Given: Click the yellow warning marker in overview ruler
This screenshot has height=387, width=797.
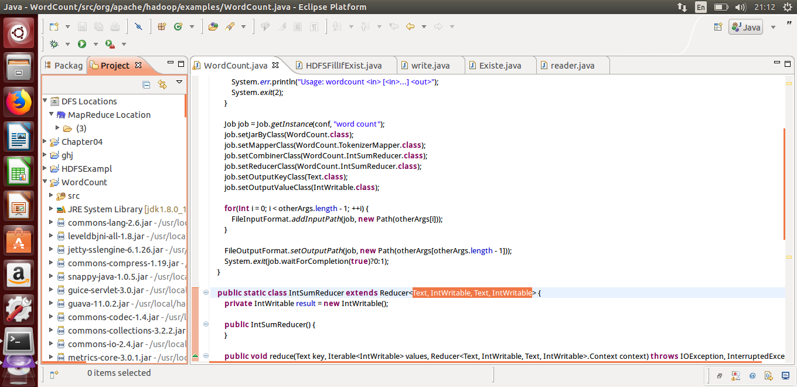Looking at the screenshot, I should (x=789, y=84).
